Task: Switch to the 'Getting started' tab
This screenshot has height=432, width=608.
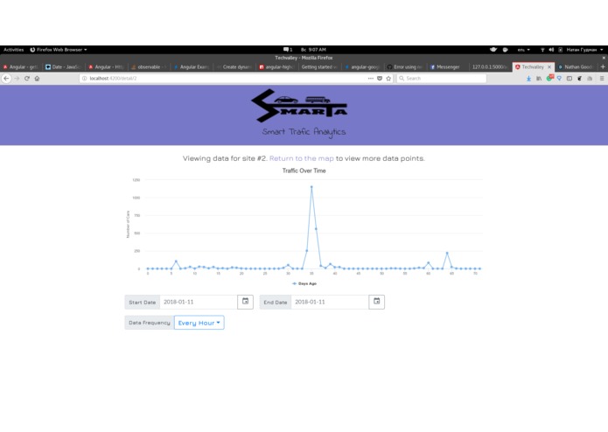Action: click(x=319, y=67)
